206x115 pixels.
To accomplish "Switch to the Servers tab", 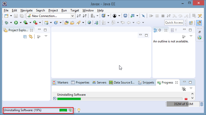I will tap(99, 83).
